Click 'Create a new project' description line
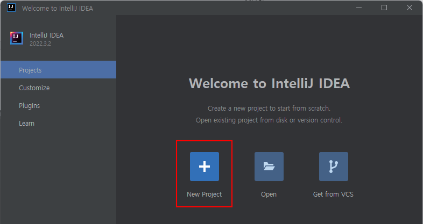 (x=269, y=108)
